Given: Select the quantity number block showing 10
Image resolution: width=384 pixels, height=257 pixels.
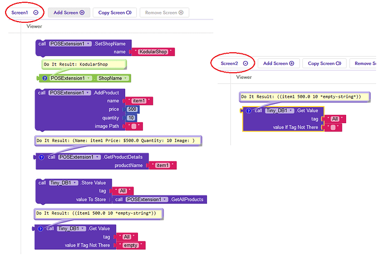Looking at the screenshot, I should [131, 118].
